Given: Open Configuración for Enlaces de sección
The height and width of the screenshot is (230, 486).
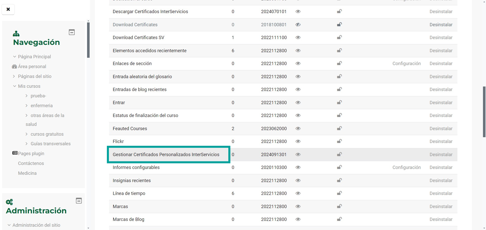Looking at the screenshot, I should click(406, 64).
